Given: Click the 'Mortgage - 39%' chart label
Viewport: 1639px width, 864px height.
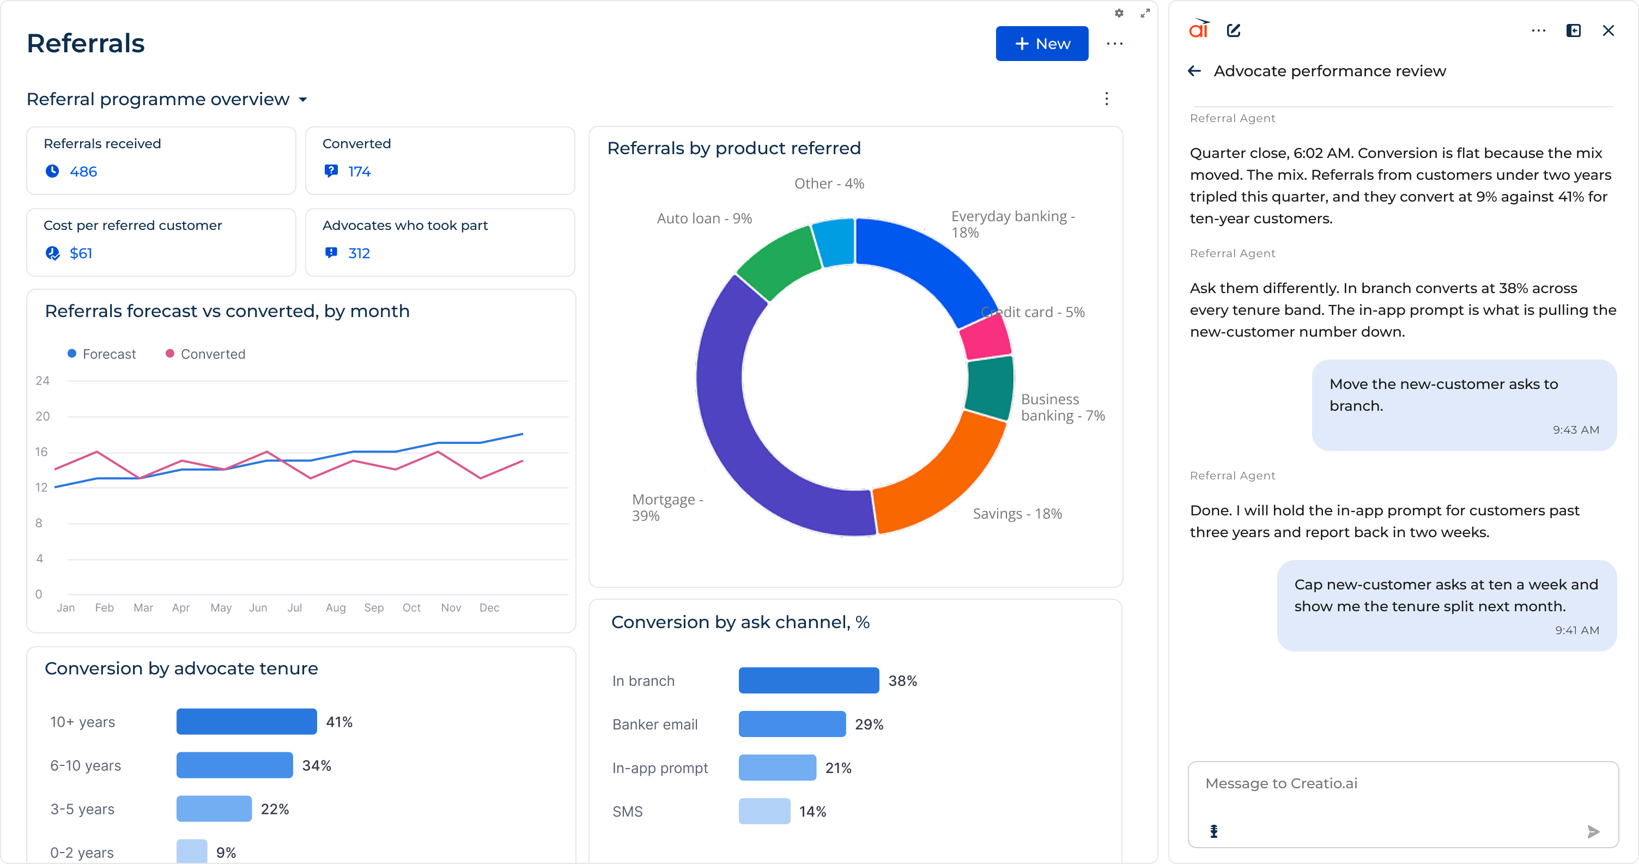Looking at the screenshot, I should click(667, 507).
